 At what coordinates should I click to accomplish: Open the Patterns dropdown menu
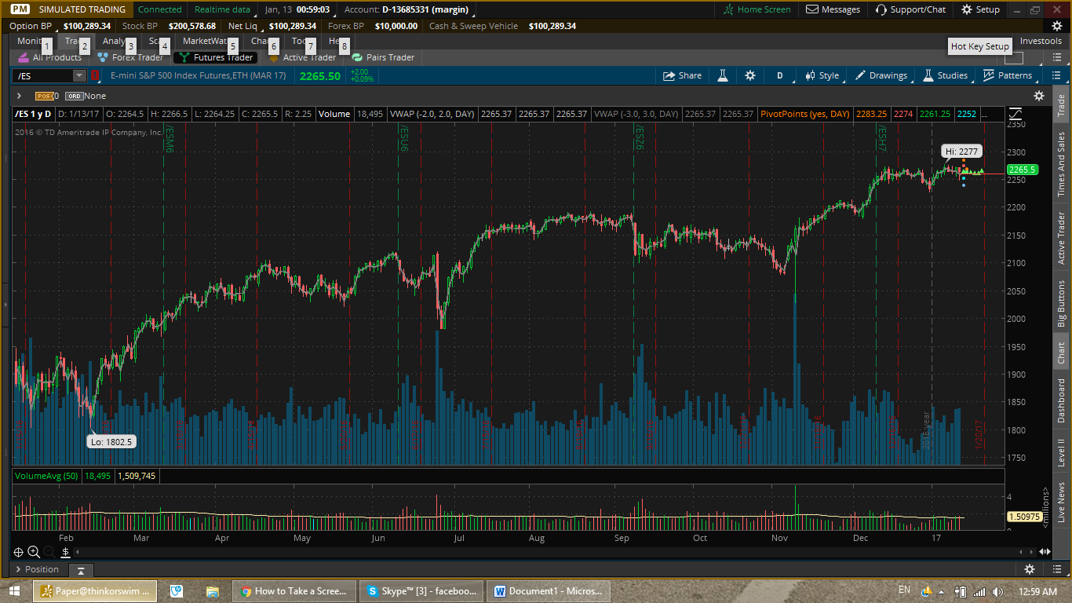pos(1008,75)
